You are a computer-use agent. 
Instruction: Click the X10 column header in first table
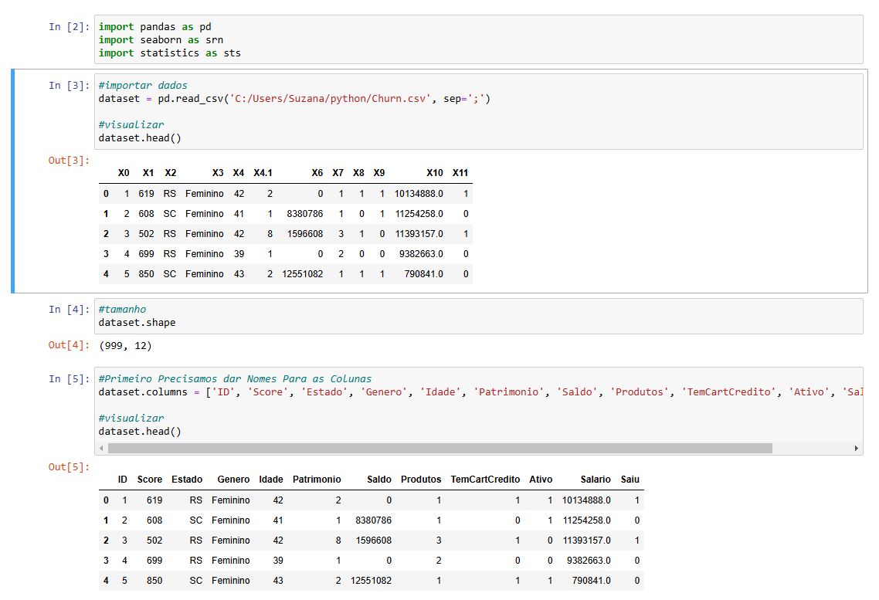click(434, 173)
